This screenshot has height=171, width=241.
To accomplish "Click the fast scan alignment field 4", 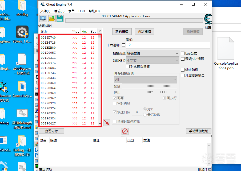I will [x=137, y=112].
